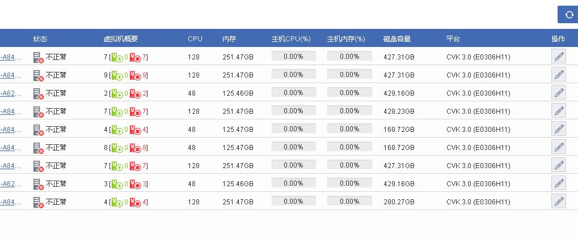Click the edit pencil for the 3-VM host
Image resolution: width=578 pixels, height=240 pixels.
(559, 183)
